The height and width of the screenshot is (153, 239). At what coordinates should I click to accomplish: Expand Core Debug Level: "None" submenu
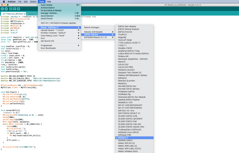click(x=59, y=36)
